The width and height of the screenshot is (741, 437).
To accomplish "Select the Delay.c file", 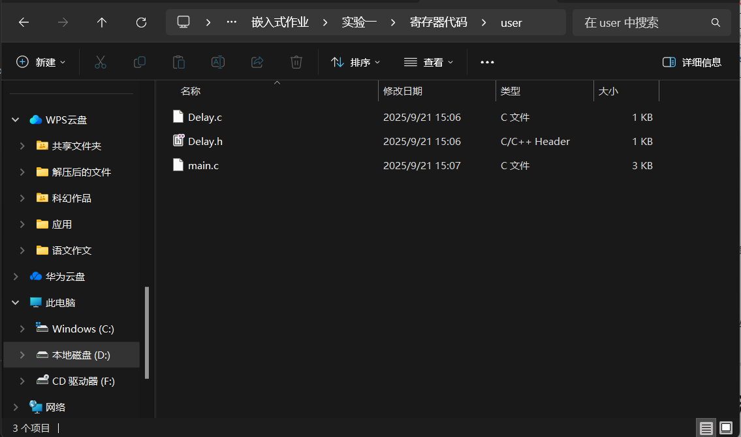I will pyautogui.click(x=204, y=118).
